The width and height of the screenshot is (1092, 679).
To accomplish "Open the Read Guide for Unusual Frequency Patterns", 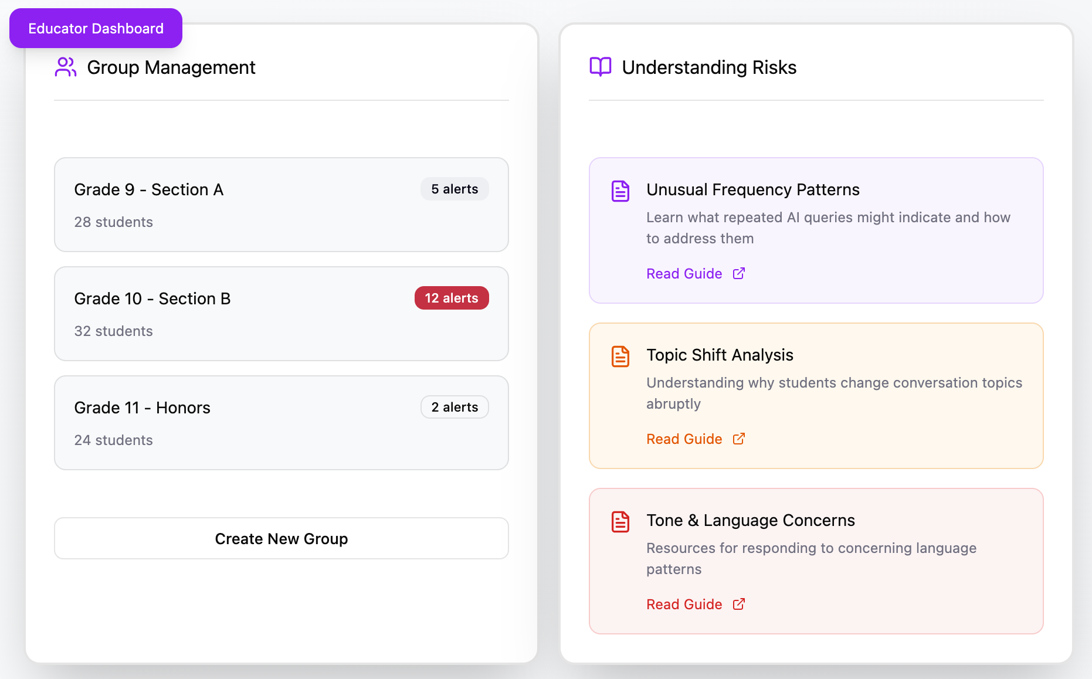I will pos(684,273).
